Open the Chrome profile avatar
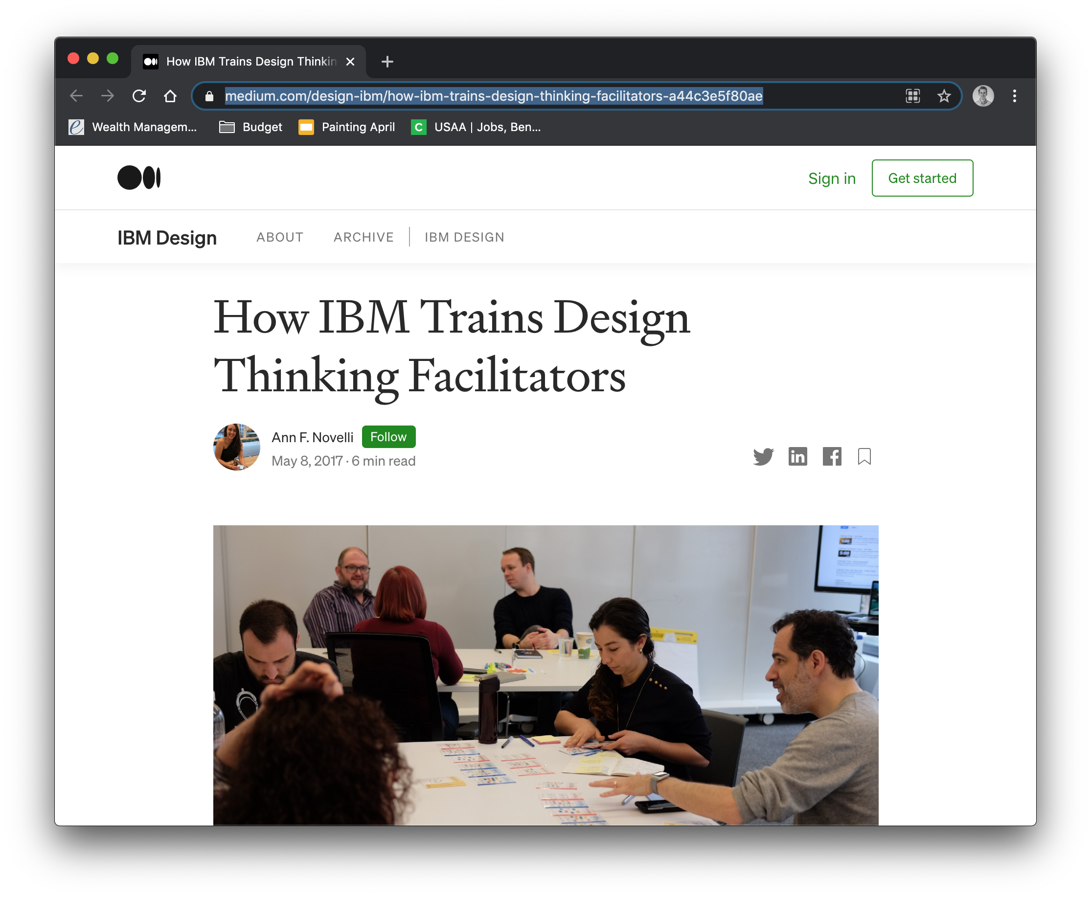Screen dimensions: 1091x898 click(x=983, y=96)
